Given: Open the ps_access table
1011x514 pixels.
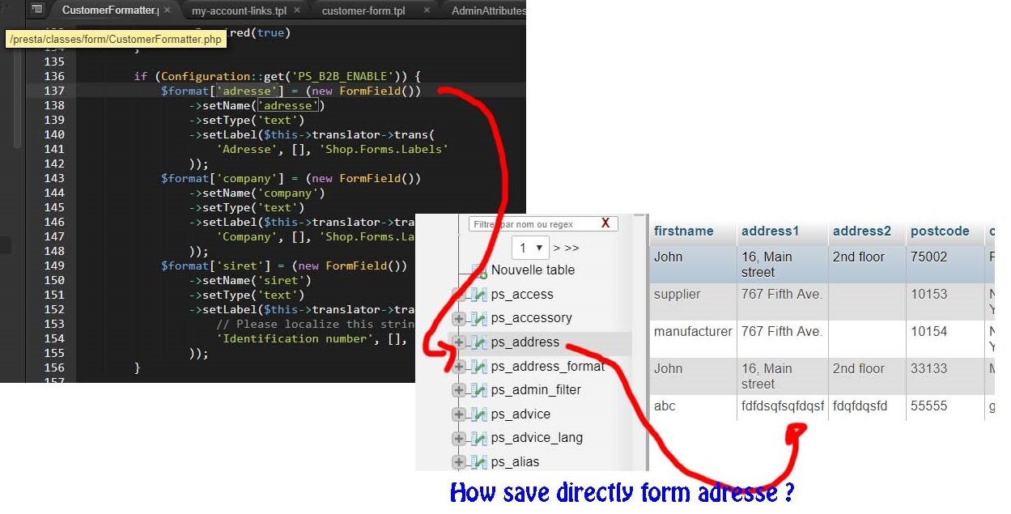Looking at the screenshot, I should pyautogui.click(x=522, y=294).
